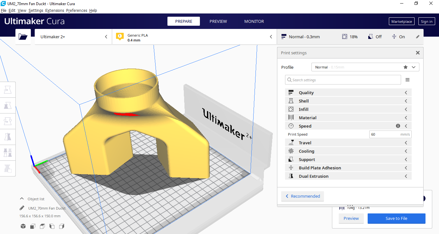Select UM2_70mm Fan Duckt in object list
The image size is (439, 234).
click(x=47, y=208)
